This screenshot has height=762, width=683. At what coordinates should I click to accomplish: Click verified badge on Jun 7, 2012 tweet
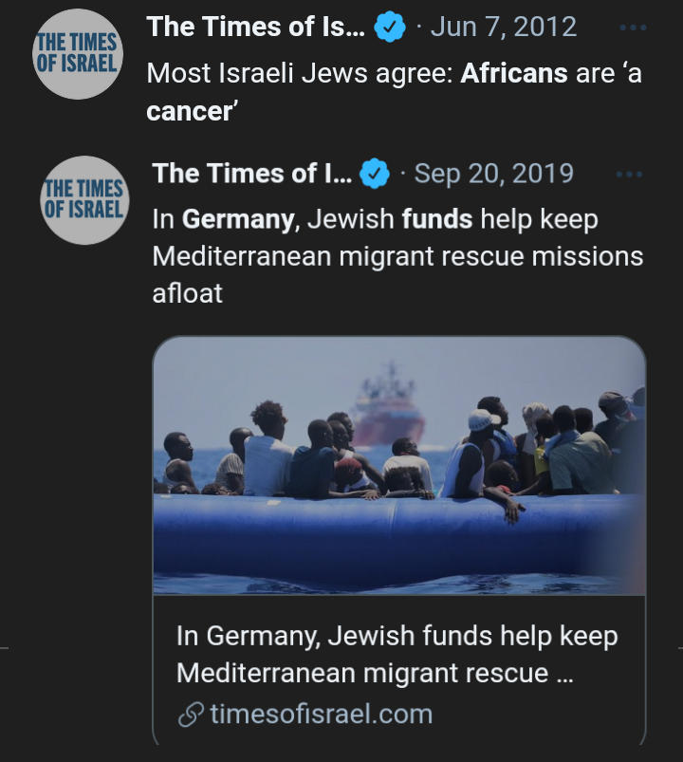390,28
